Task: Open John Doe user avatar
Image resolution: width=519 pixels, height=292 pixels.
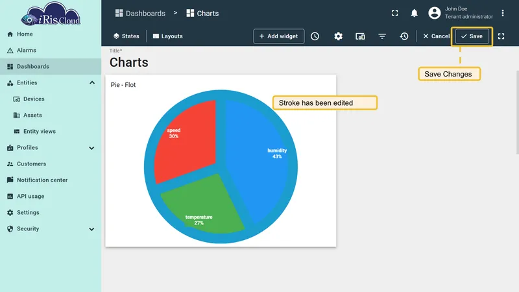Action: pos(435,13)
